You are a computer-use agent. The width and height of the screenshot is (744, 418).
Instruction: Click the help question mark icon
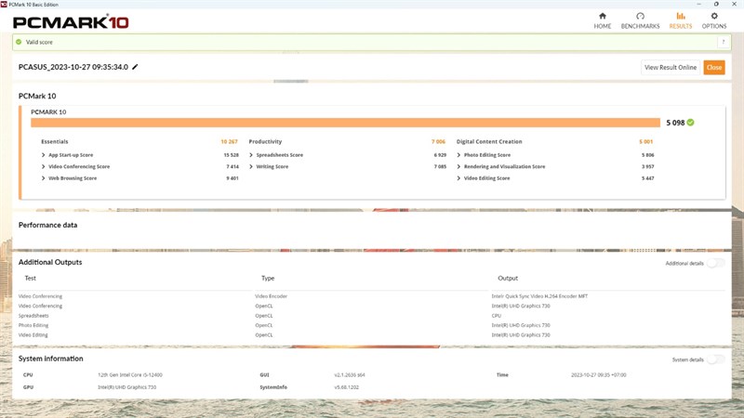[x=723, y=42]
